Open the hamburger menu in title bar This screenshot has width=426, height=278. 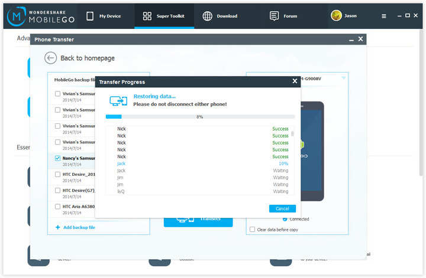[383, 17]
